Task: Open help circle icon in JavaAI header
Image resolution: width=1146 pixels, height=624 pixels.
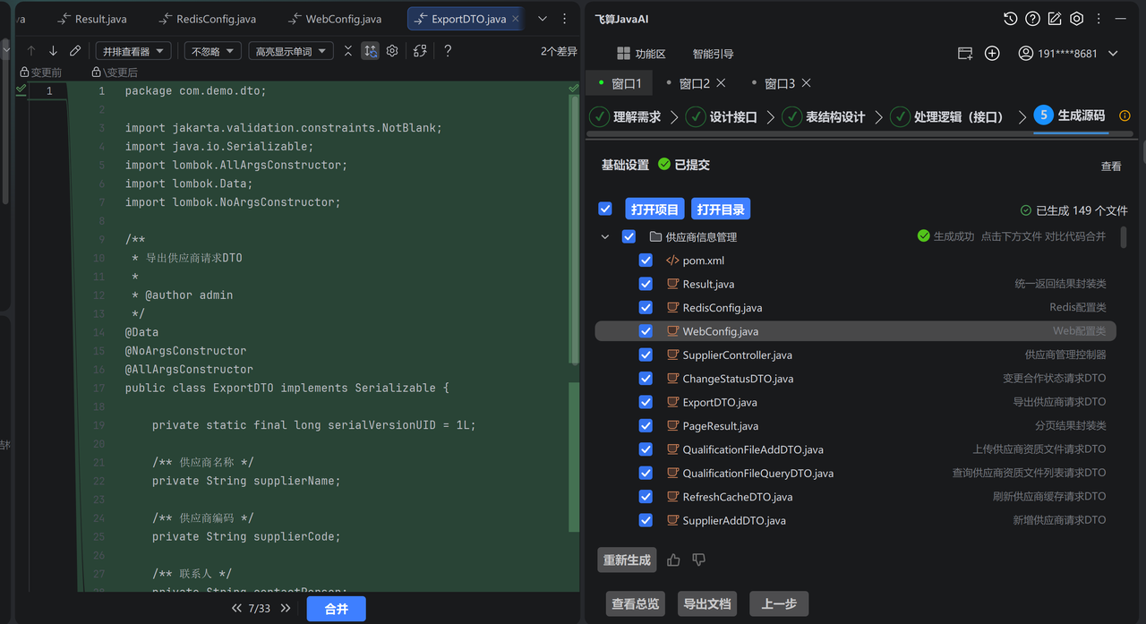Action: [x=1032, y=19]
